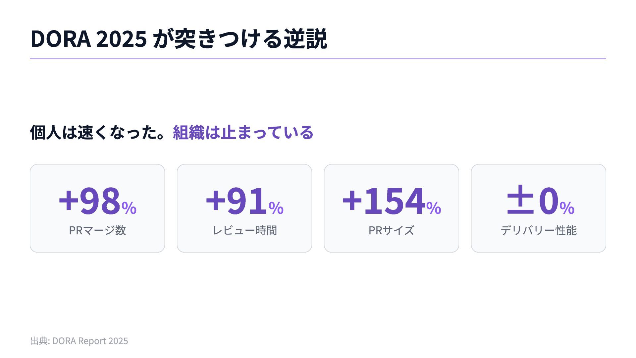Click the small % sign beside ±0

pyautogui.click(x=567, y=208)
